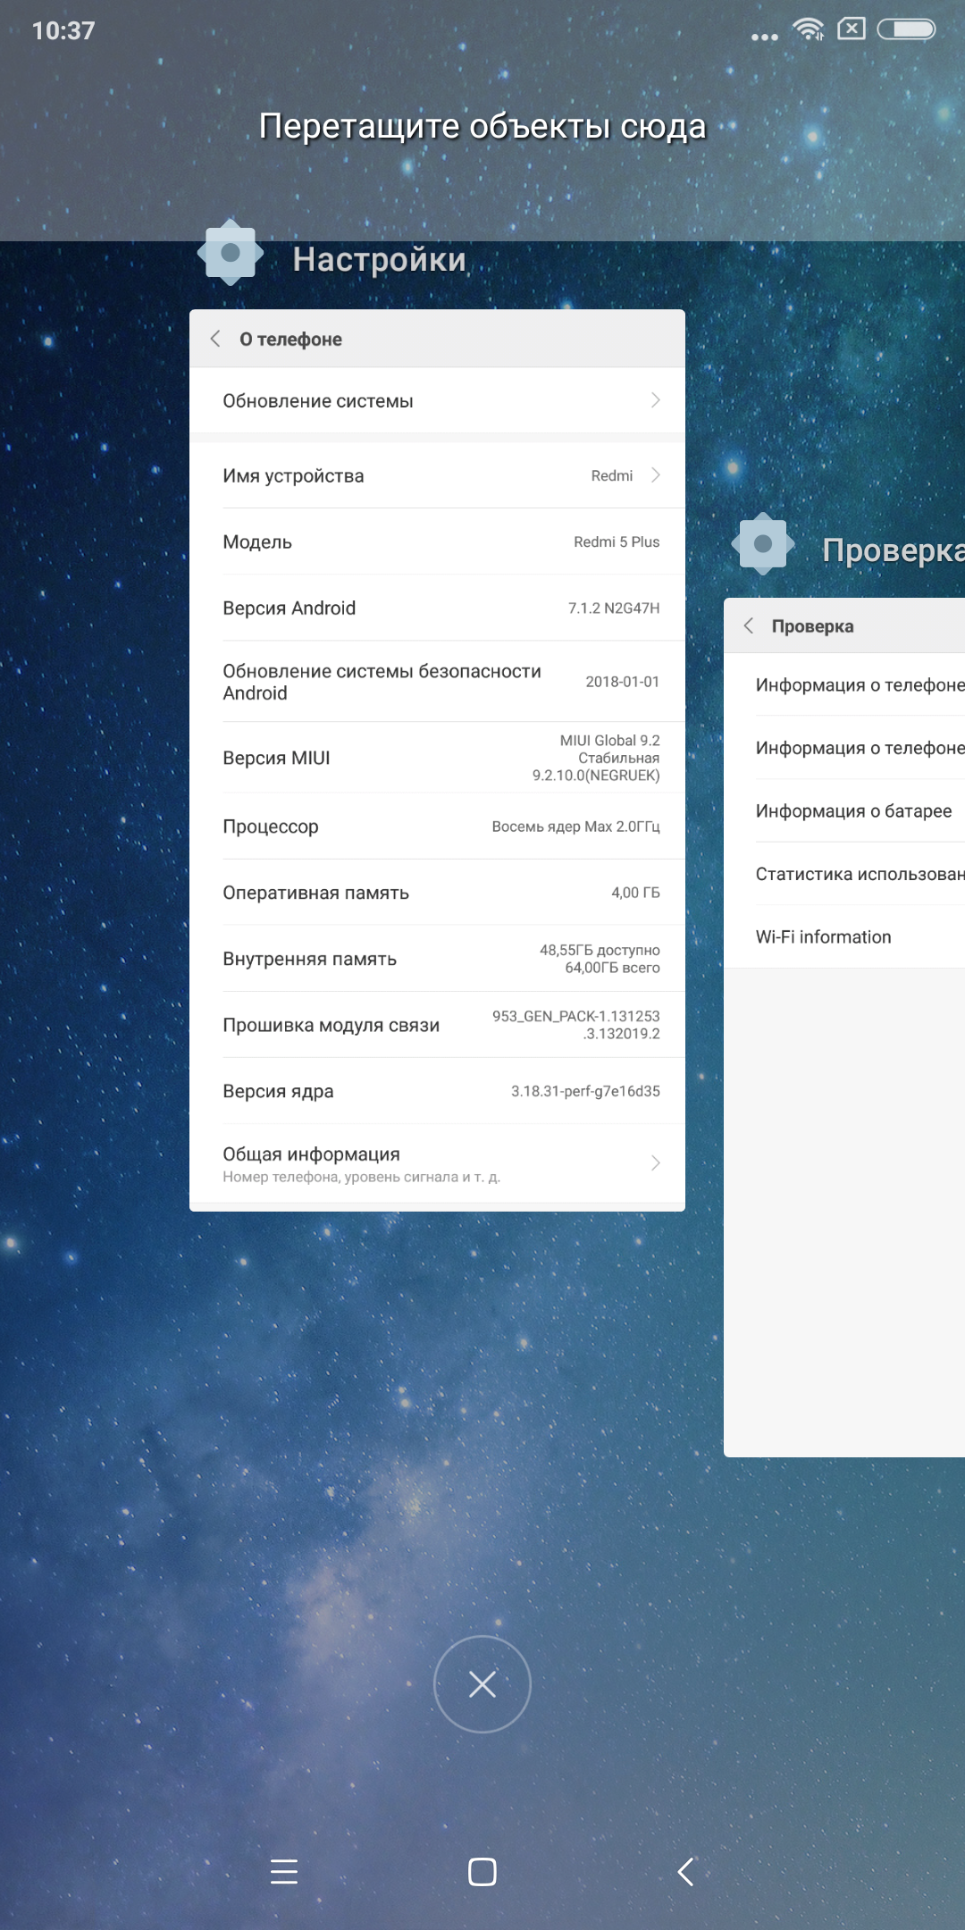The image size is (965, 1930).
Task: Tap the Настройки app title
Action: pos(380,259)
